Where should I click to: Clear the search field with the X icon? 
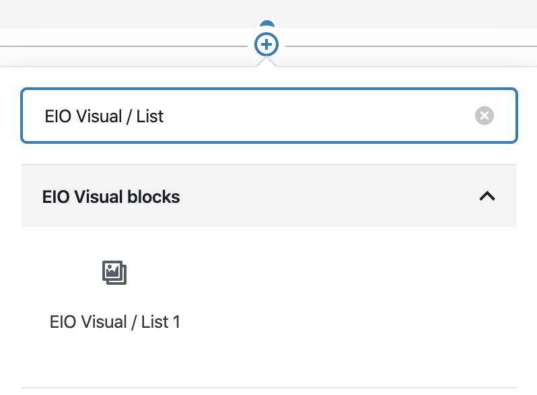pyautogui.click(x=485, y=116)
